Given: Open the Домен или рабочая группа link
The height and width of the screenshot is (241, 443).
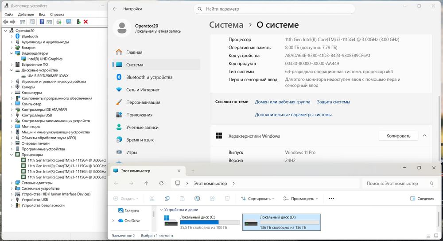Looking at the screenshot, I should [x=283, y=102].
